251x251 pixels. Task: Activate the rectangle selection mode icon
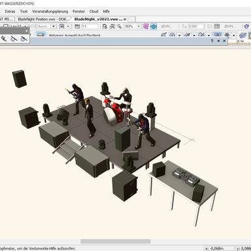pyautogui.click(x=41, y=34)
